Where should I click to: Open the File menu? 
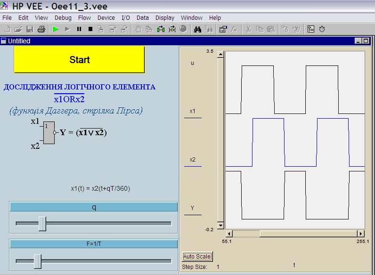click(7, 18)
